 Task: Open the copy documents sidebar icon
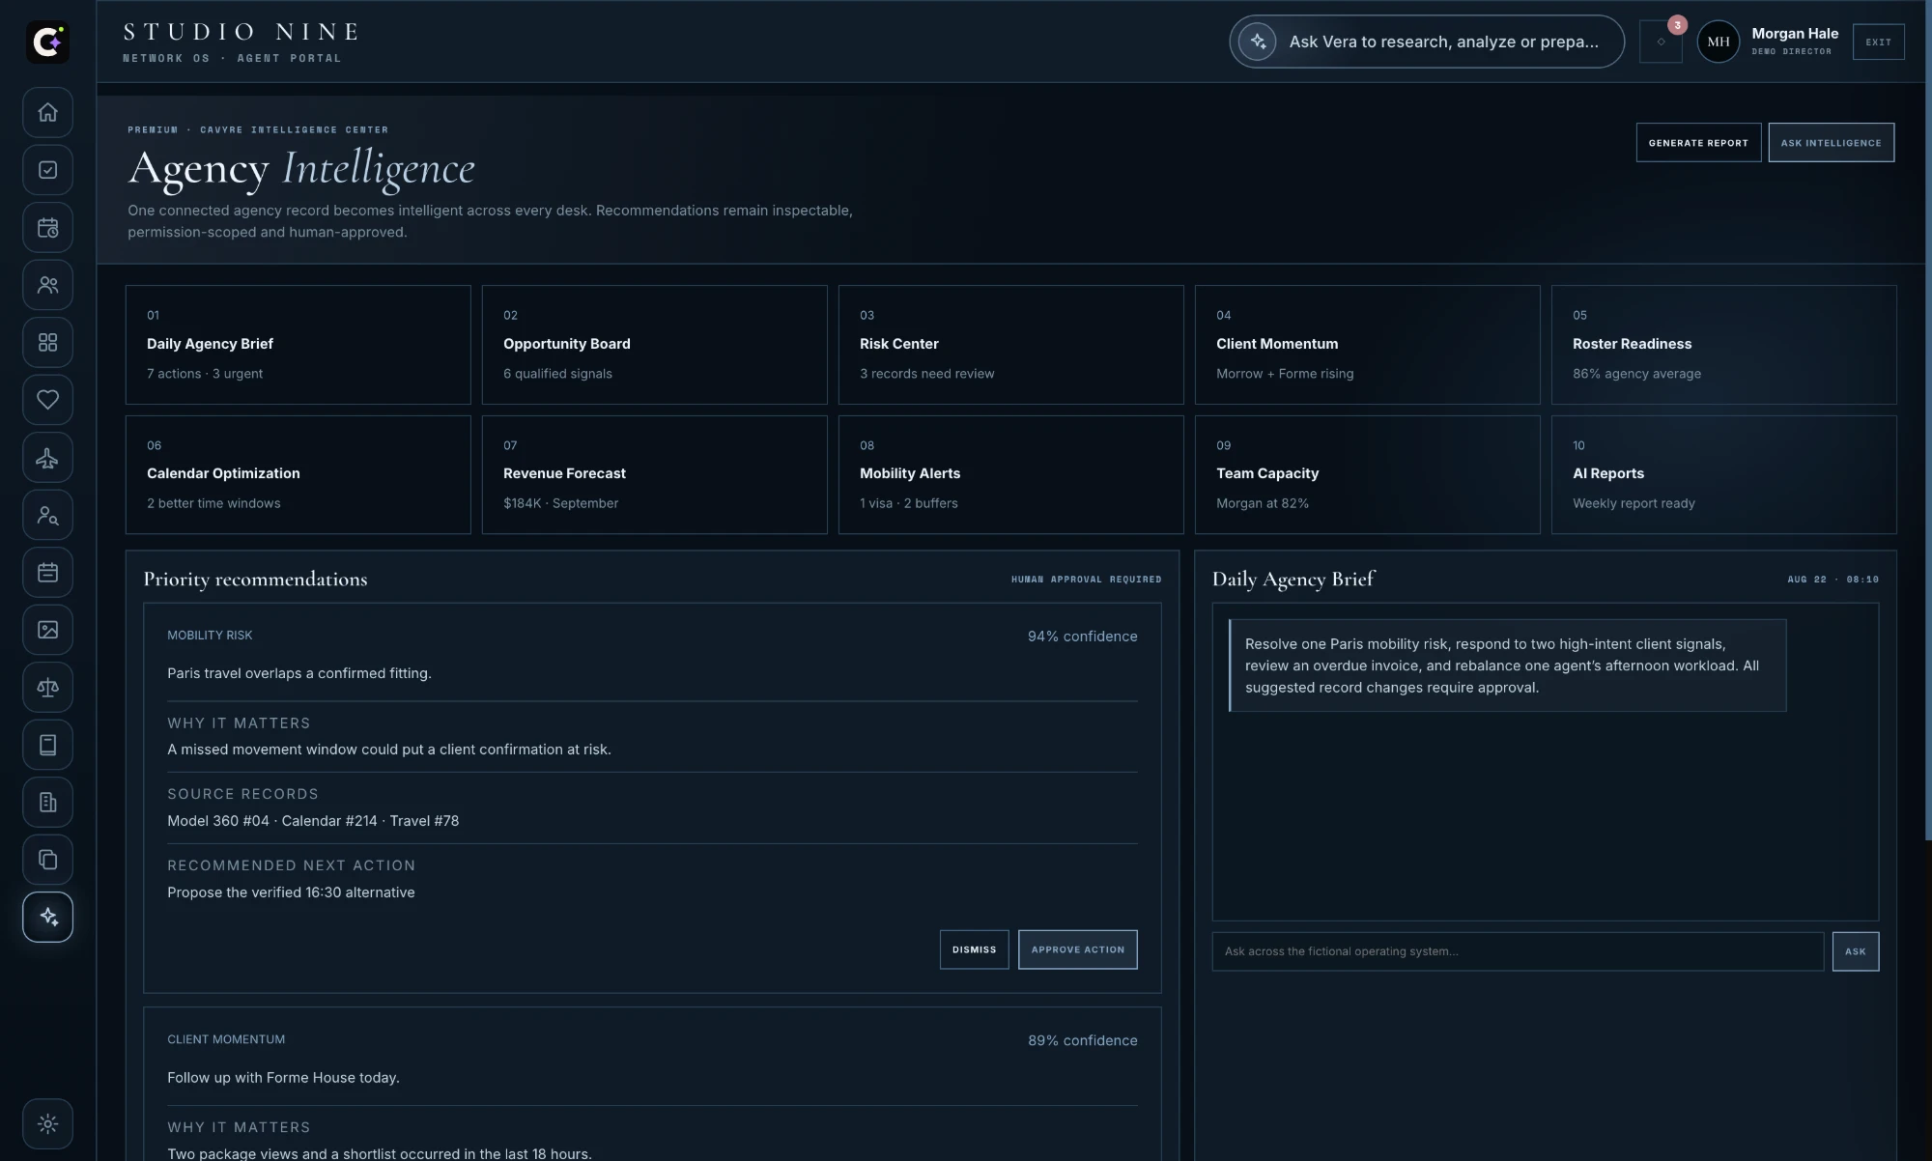(47, 860)
